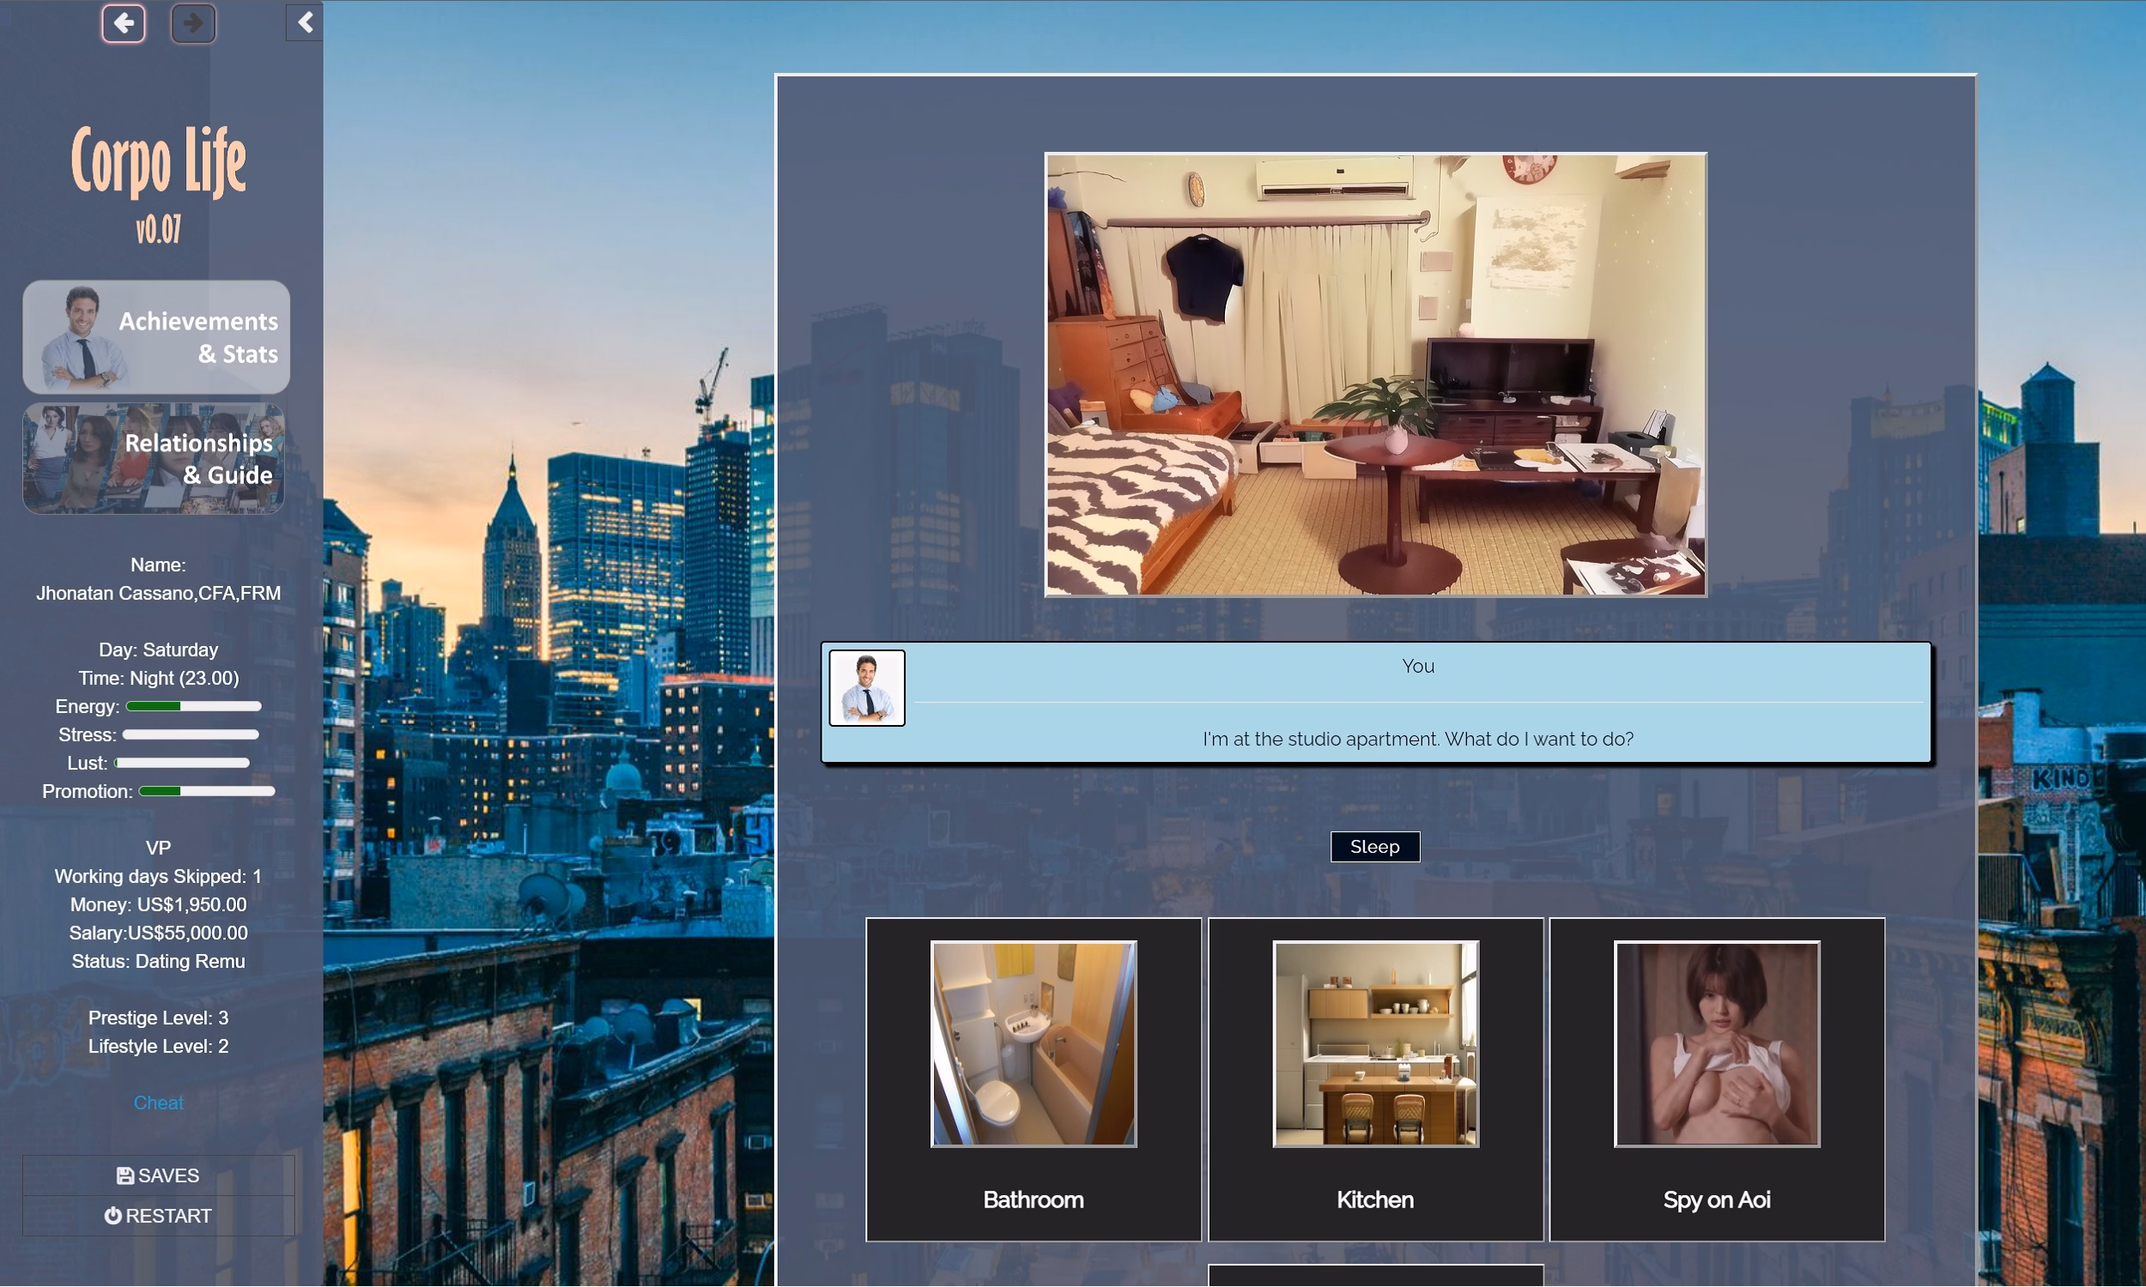This screenshot has width=2146, height=1287.
Task: Click the forward navigation arrow
Action: [x=192, y=23]
